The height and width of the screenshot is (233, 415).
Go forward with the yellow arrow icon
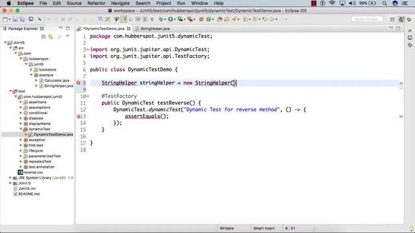[272, 19]
